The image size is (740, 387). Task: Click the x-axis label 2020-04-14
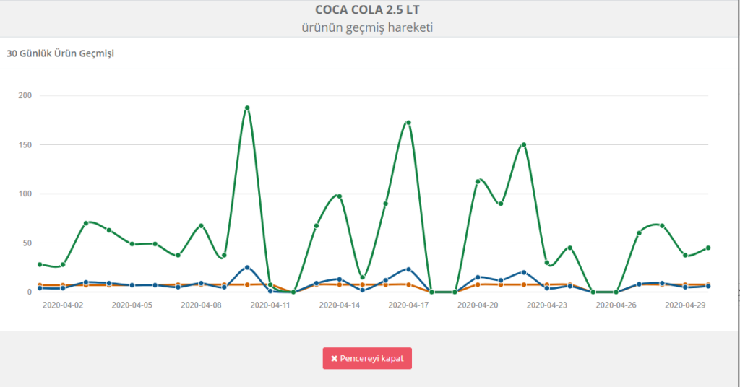coord(340,305)
